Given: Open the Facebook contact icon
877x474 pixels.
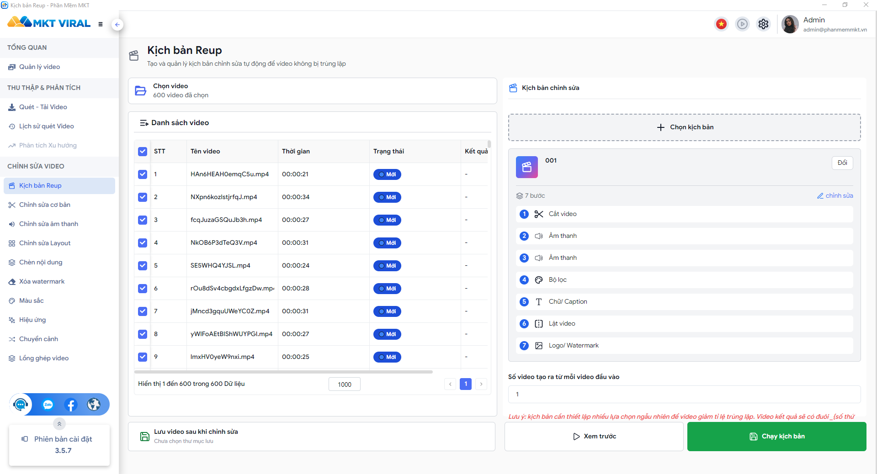Looking at the screenshot, I should (71, 405).
